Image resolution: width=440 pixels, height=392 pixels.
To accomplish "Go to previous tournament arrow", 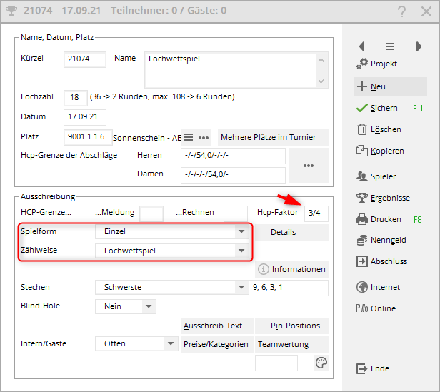I will 362,46.
